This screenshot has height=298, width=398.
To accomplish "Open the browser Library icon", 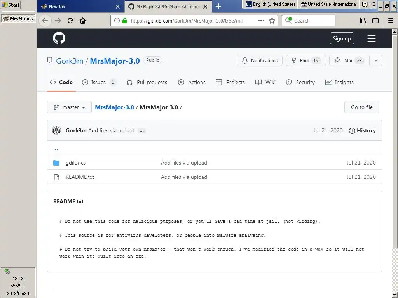I will (x=363, y=21).
